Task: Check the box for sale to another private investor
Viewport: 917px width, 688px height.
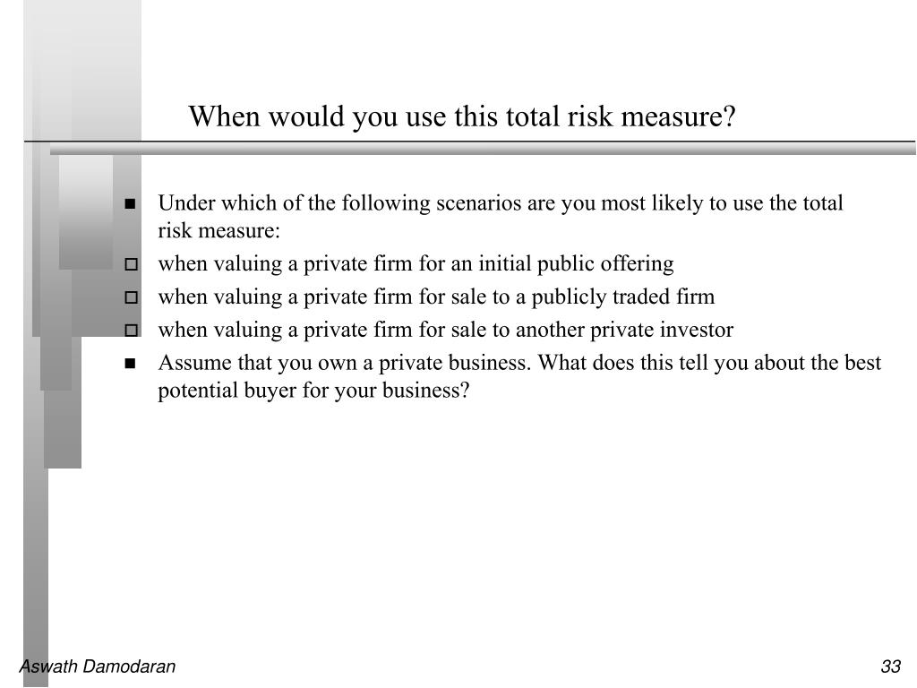Action: click(x=132, y=331)
